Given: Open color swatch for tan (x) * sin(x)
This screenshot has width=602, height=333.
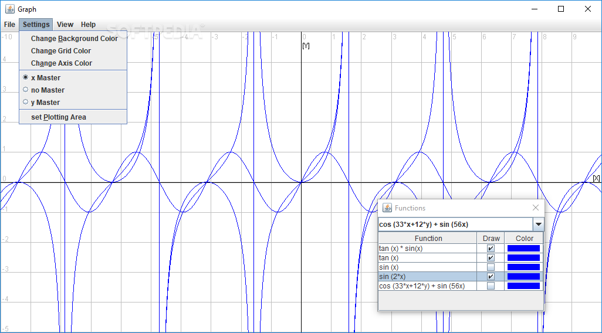Looking at the screenshot, I should tap(524, 249).
